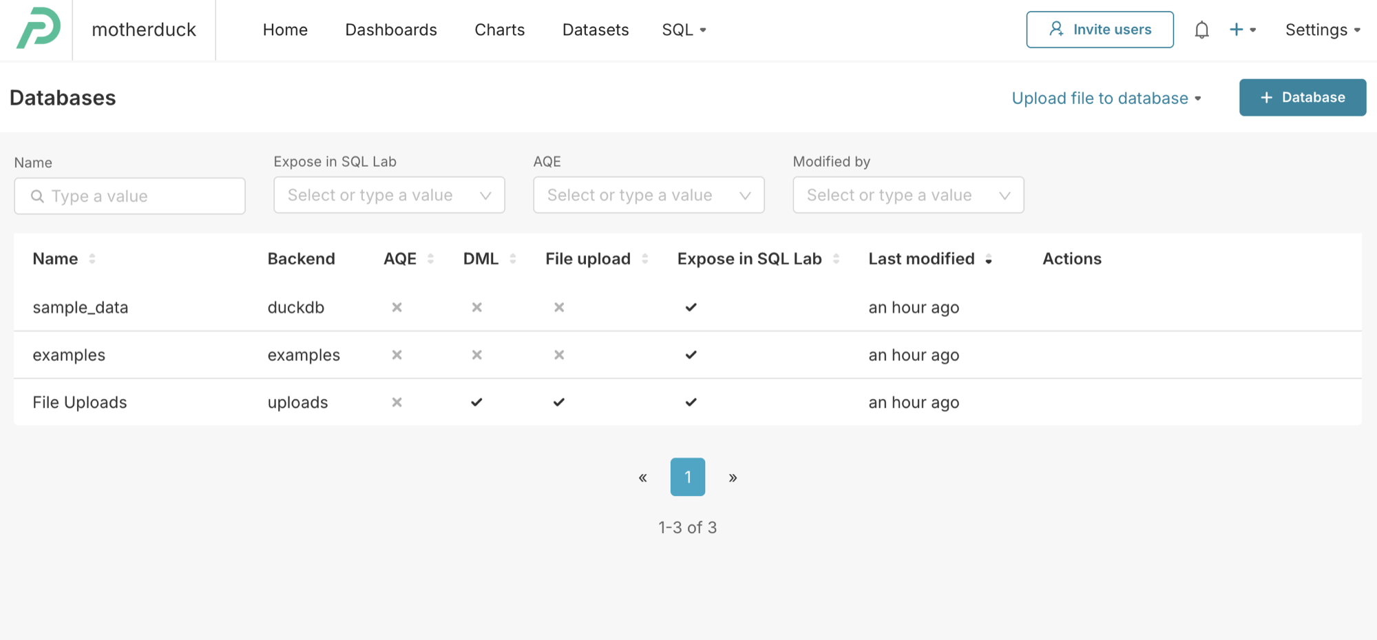Click AQE X mark for File Uploads row
Viewport: 1377px width, 640px height.
397,402
